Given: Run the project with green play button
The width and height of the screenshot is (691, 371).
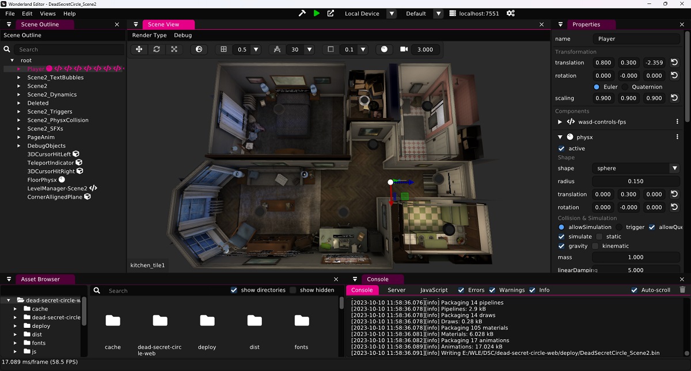Looking at the screenshot, I should click(x=317, y=13).
